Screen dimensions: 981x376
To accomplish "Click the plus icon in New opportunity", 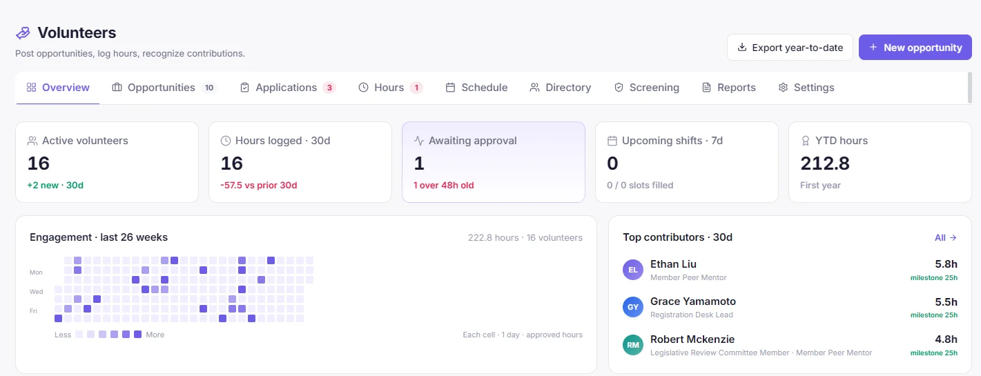I will (873, 48).
